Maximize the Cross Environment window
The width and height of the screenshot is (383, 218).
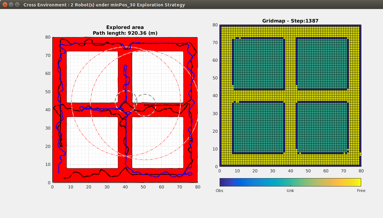coord(17,5)
